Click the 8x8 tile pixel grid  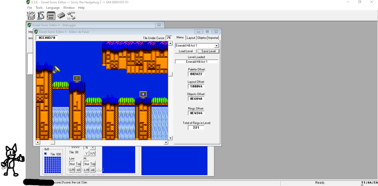tap(52, 165)
